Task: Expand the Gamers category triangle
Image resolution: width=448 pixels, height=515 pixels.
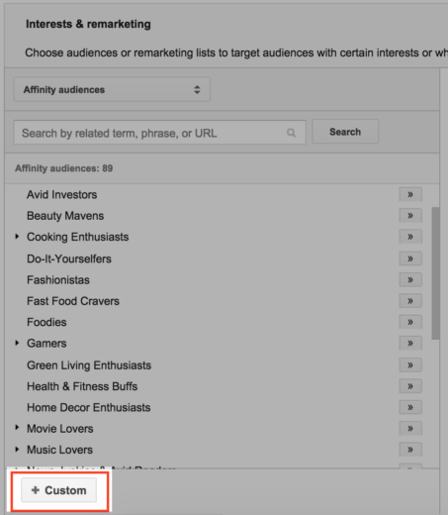Action: 17,343
